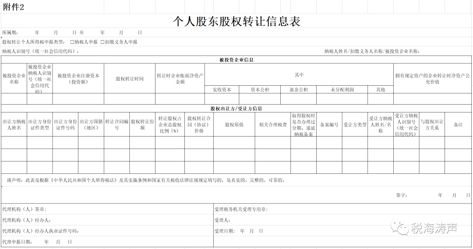Viewport: 473px width, 249px height.
Task: Select the 被投资企业信息 section header
Action: (x=236, y=60)
